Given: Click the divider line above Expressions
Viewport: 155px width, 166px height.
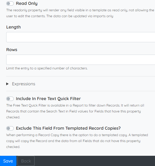Looking at the screenshot, I should (81, 76).
